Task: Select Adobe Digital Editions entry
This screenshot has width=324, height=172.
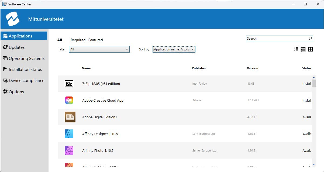Action: click(185, 117)
